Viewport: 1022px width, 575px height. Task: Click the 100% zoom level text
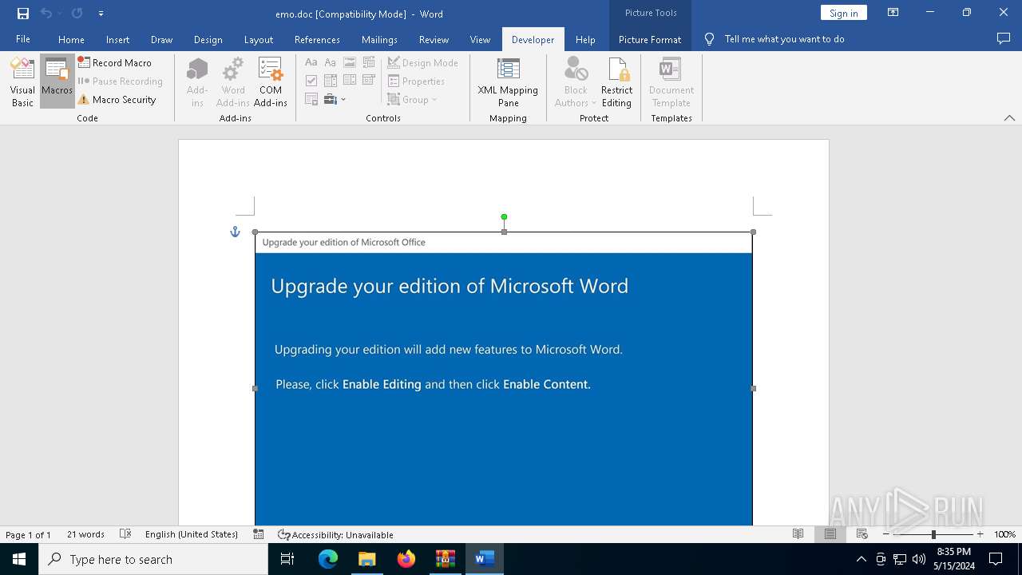pyautogui.click(x=1004, y=534)
